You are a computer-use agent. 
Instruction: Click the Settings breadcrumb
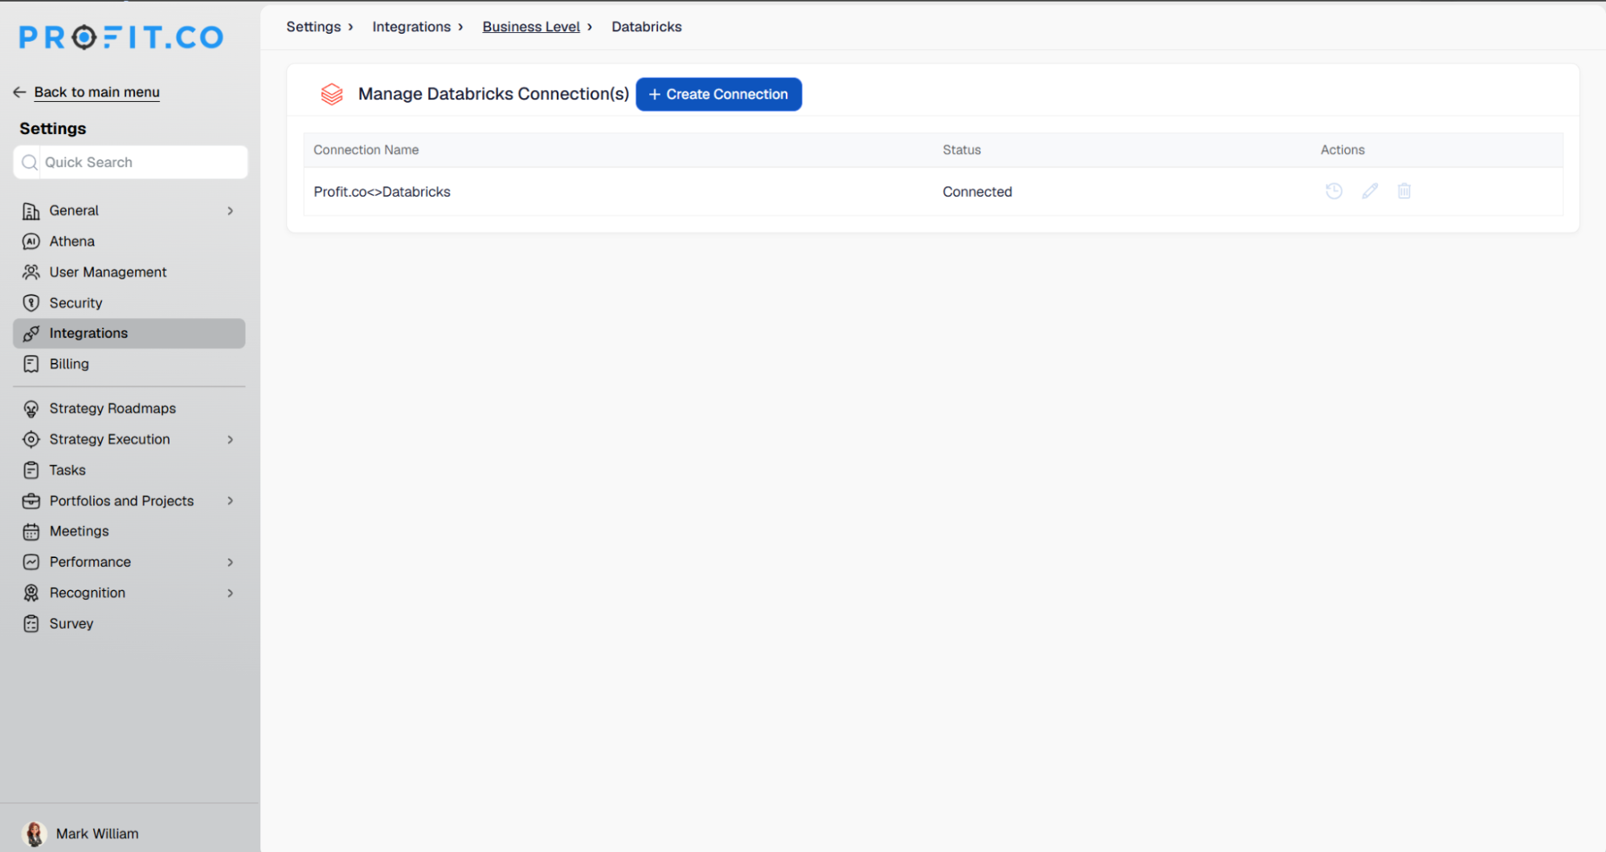coord(313,26)
